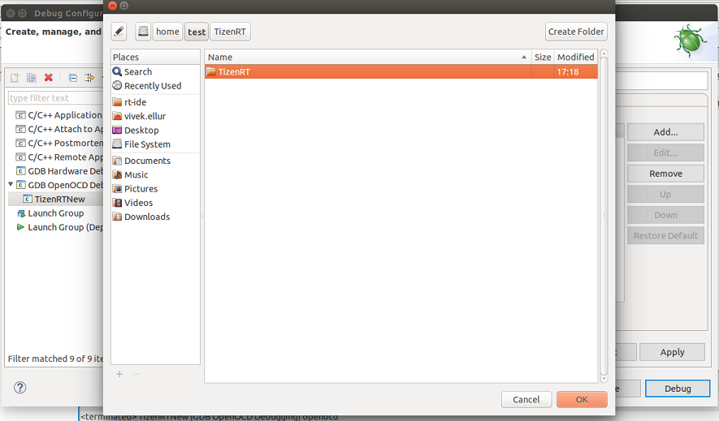Collapse the GDB OpenOCD Debugging tree node
The height and width of the screenshot is (421, 719).
coord(11,185)
